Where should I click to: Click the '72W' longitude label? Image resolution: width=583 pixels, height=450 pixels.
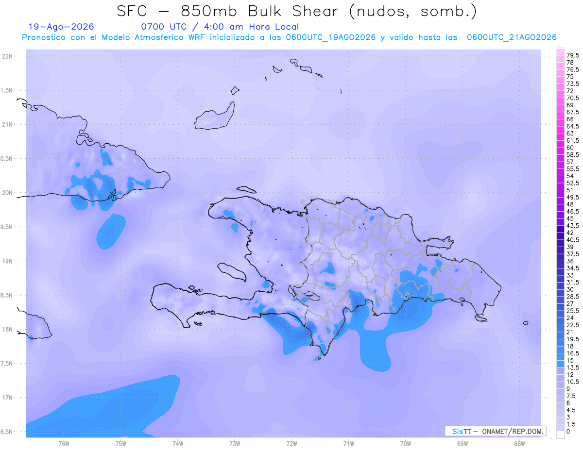291,444
